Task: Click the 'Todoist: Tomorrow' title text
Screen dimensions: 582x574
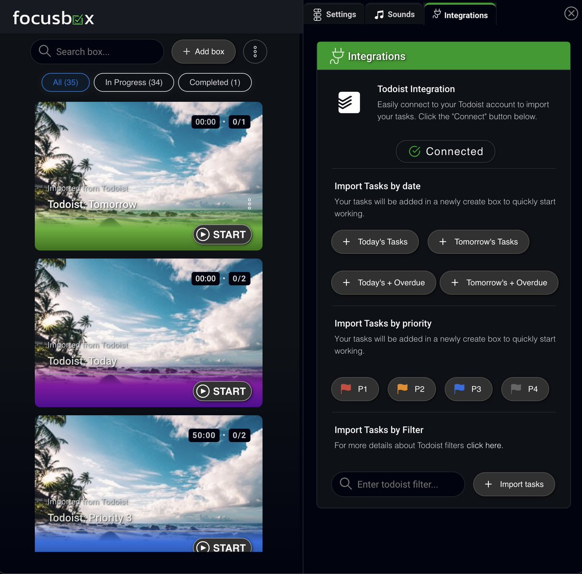Action: click(92, 204)
